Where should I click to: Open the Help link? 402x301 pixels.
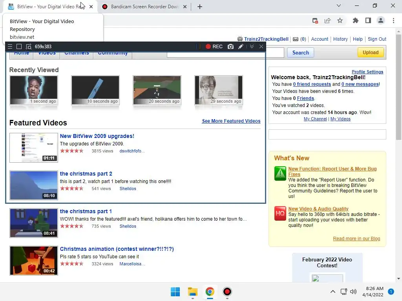358,39
